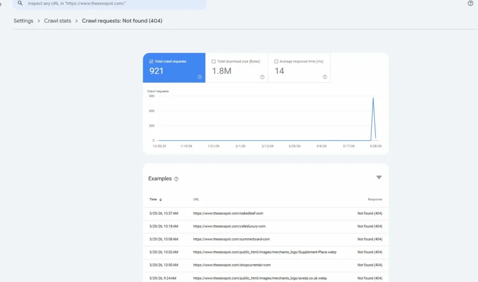The height and width of the screenshot is (282, 478).
Task: Focus the Inspect any URL search field
Action: [112, 3]
